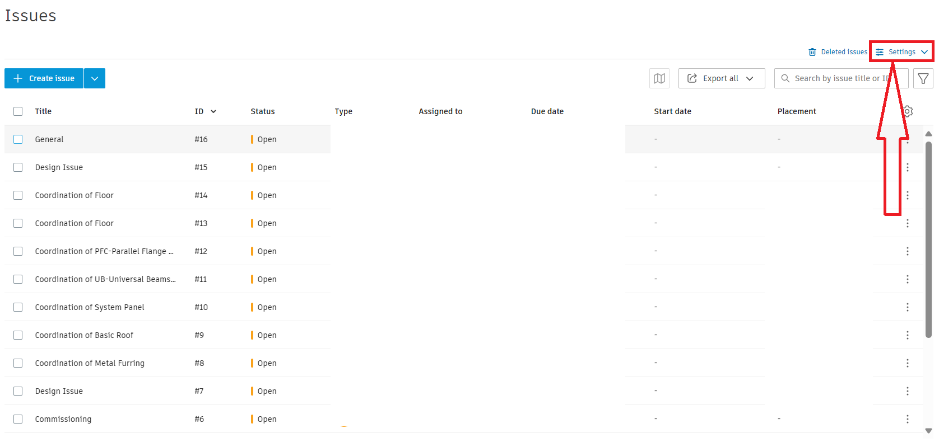Click the Create issue button

click(x=44, y=78)
